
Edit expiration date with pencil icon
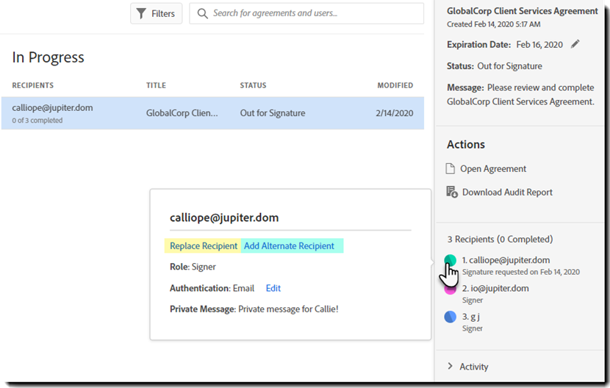575,44
